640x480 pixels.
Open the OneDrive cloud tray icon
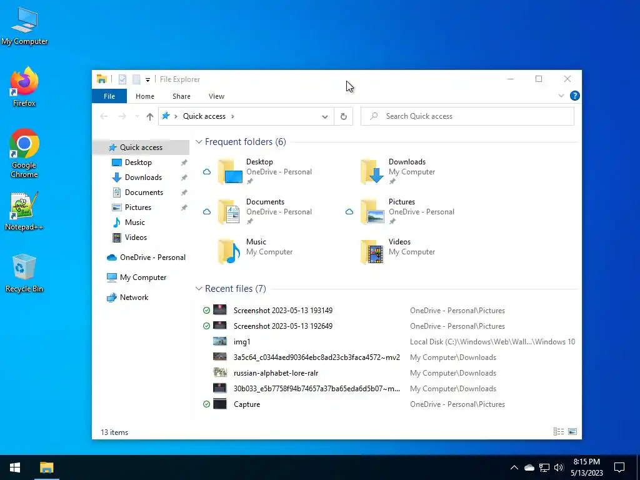(x=529, y=467)
